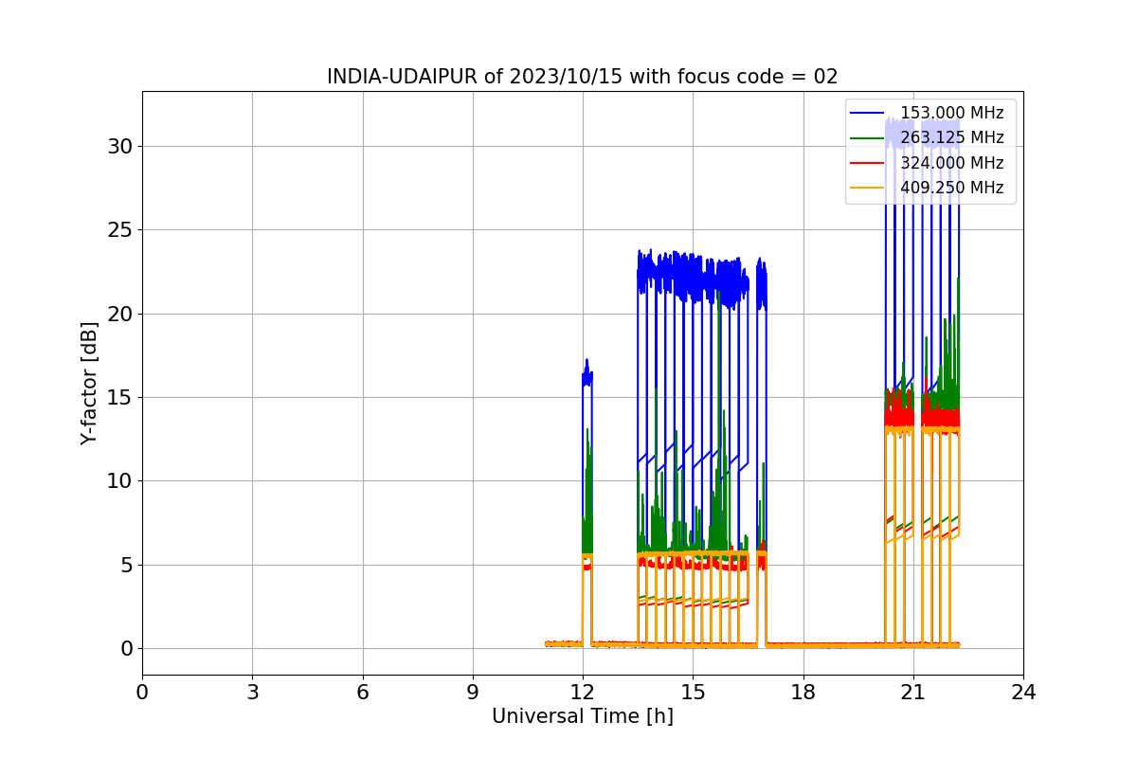Viewport: 1137px width, 758px height.
Task: Click y-axis tick label 20
Action: coord(121,315)
